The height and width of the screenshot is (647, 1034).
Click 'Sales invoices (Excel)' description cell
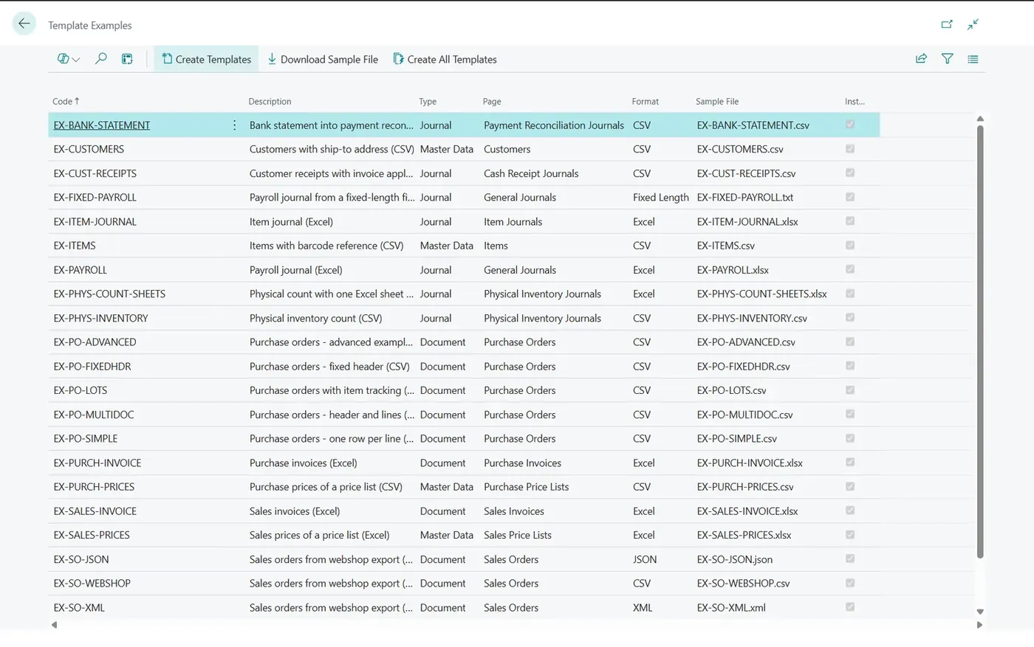pos(295,511)
